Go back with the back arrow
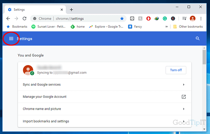Screen dimensions: 210x134 (8, 19)
